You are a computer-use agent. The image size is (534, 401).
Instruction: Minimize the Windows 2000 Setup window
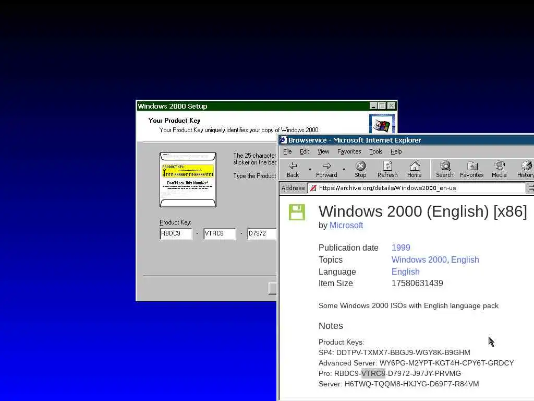point(373,106)
